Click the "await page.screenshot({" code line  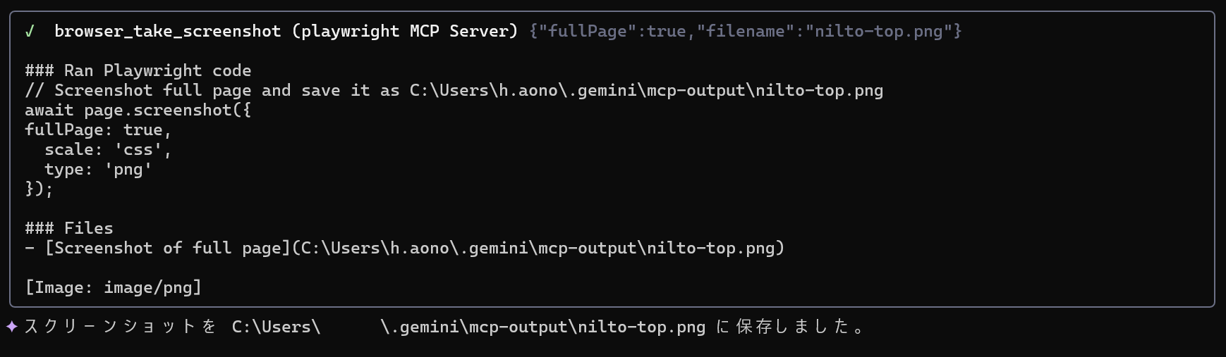coord(138,110)
